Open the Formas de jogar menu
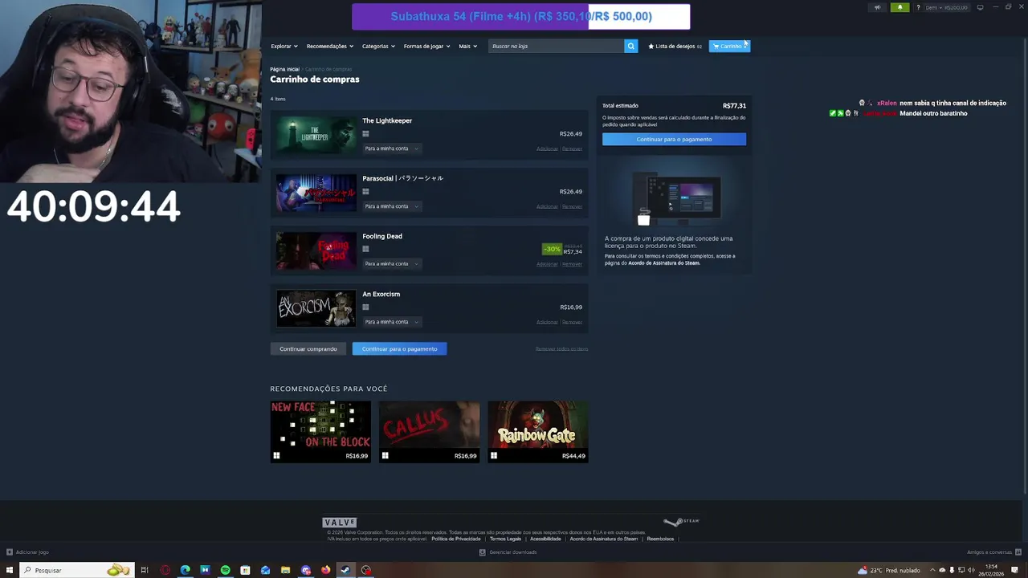 coord(426,46)
